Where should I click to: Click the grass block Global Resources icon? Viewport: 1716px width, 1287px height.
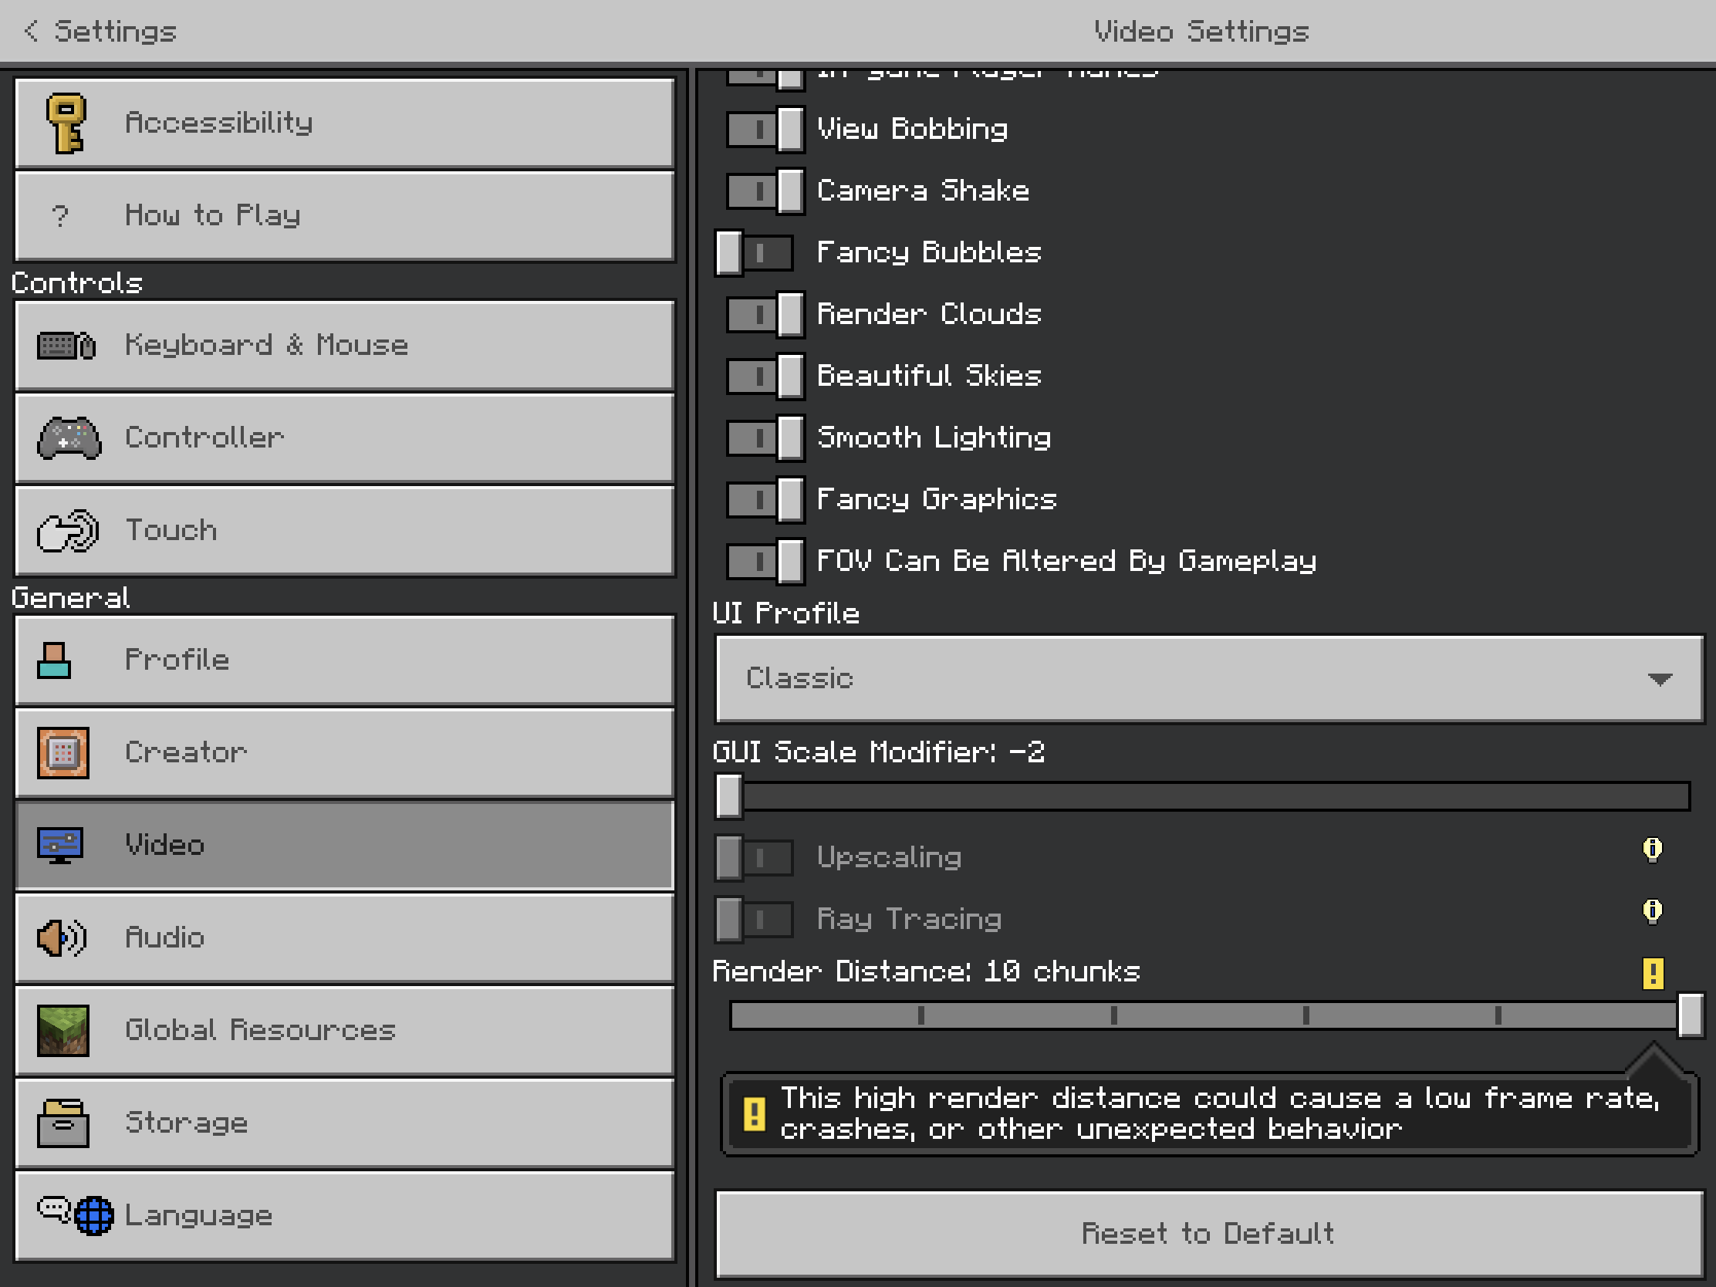62,1030
